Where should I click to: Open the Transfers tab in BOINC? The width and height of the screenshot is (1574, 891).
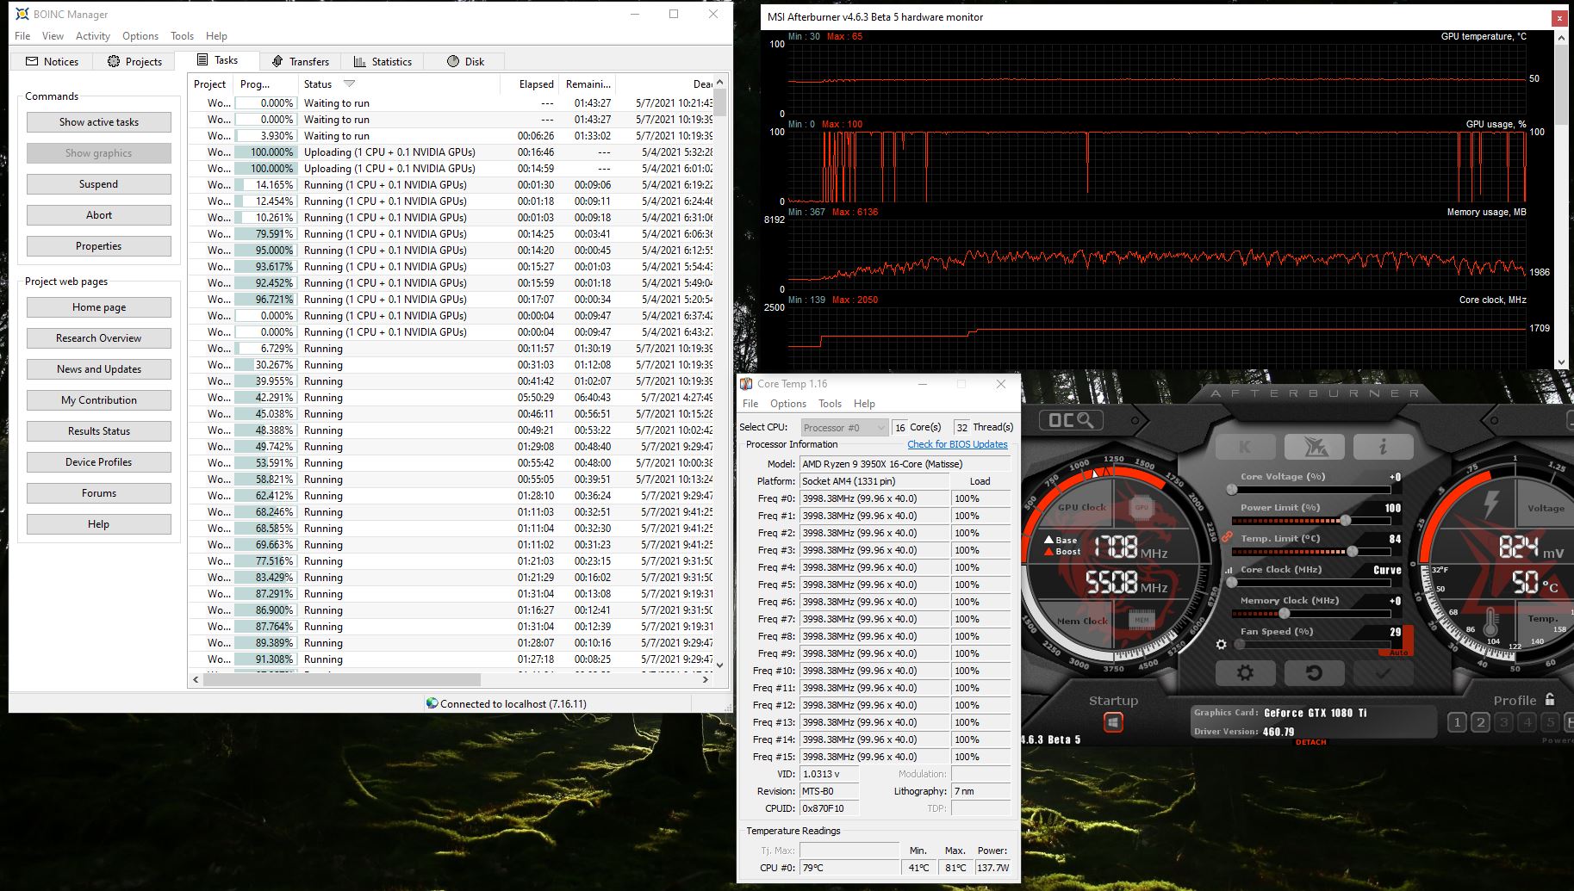coord(300,61)
